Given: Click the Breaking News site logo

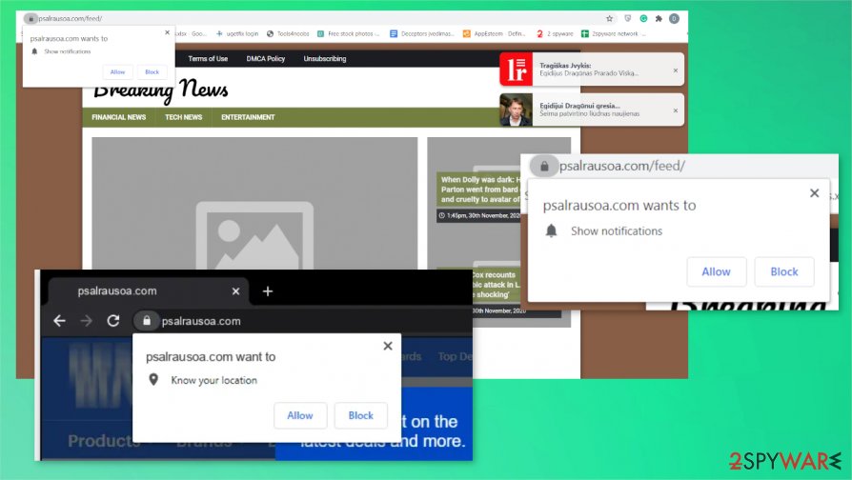Looking at the screenshot, I should coord(161,90).
